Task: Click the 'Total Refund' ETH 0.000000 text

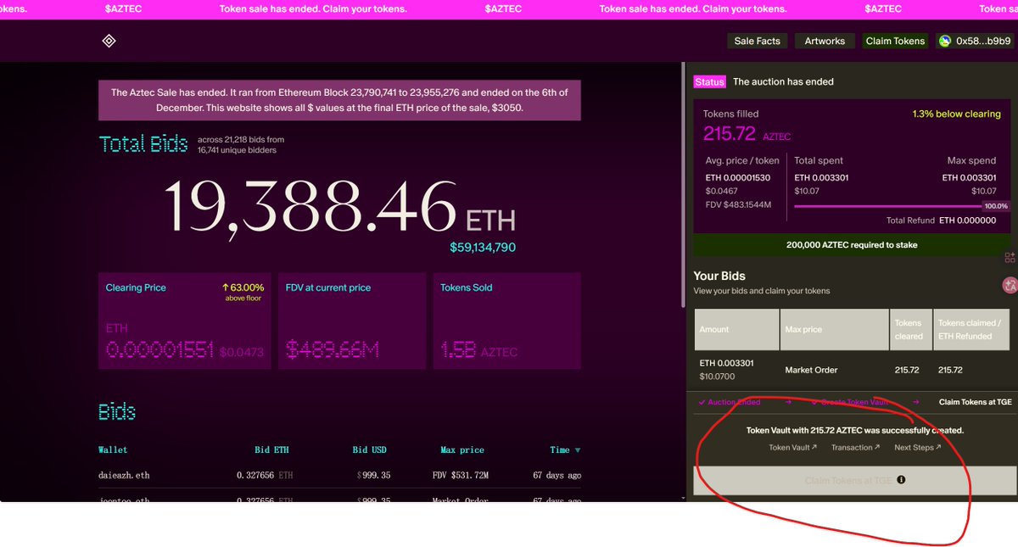Action: [943, 220]
